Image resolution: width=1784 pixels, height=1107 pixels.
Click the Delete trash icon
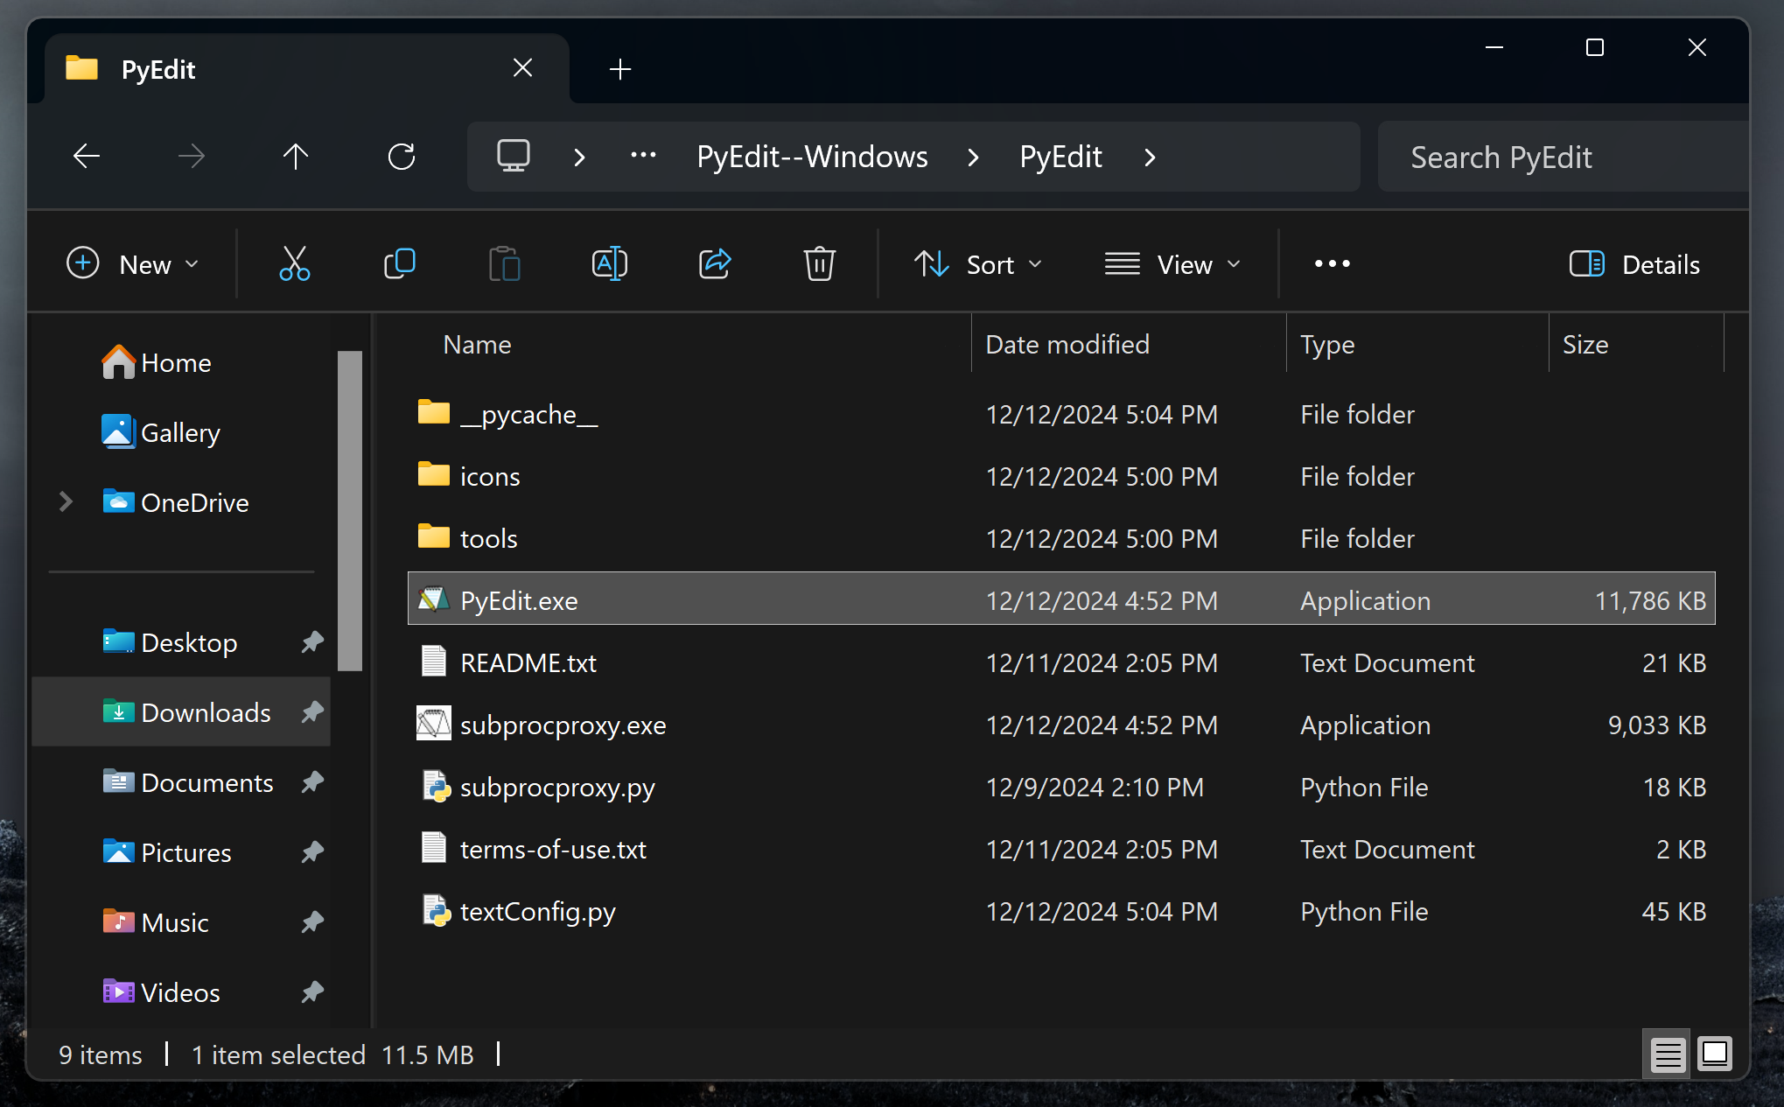(820, 263)
